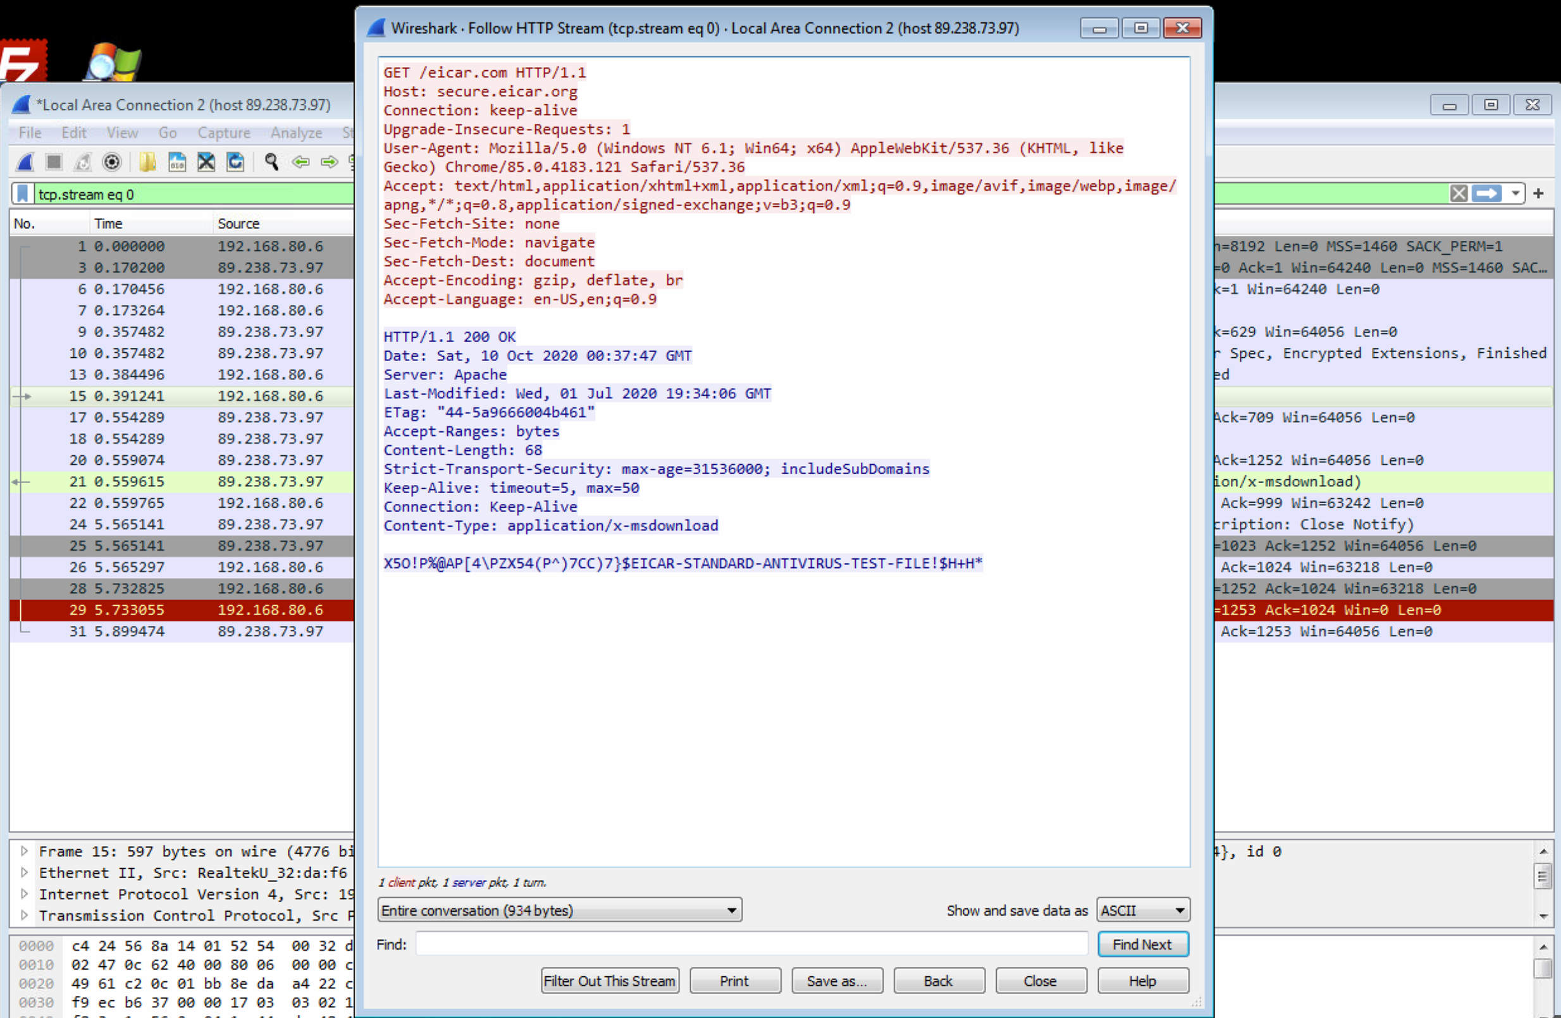This screenshot has width=1561, height=1018.
Task: Open the filter bookmarks menu
Action: [22, 193]
